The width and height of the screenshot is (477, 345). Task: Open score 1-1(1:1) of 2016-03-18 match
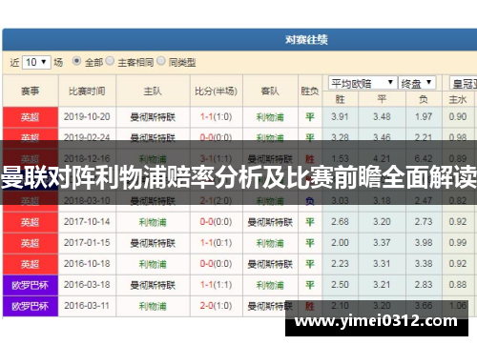pos(217,285)
